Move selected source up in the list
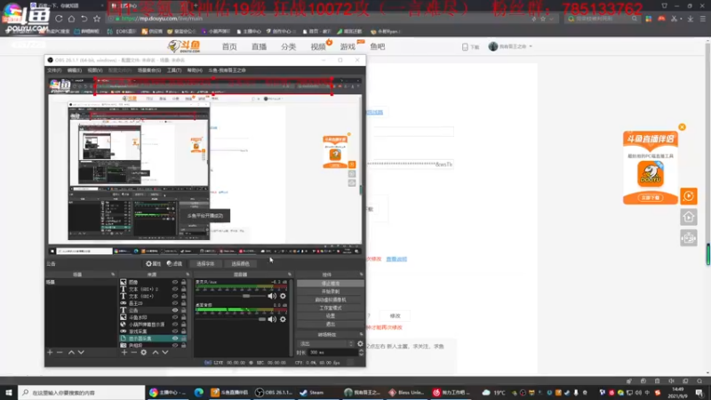The image size is (711, 400). coord(156,352)
